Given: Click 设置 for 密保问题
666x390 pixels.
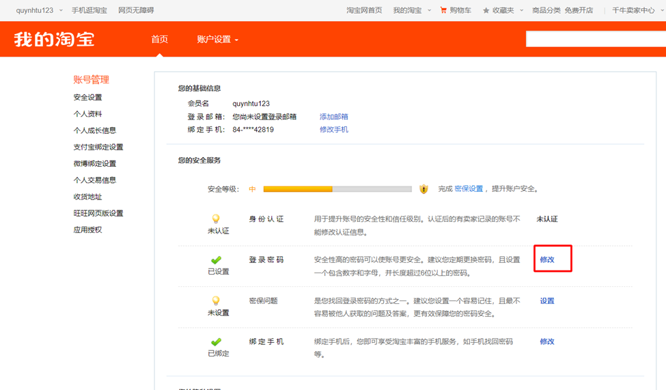Looking at the screenshot, I should tap(547, 301).
